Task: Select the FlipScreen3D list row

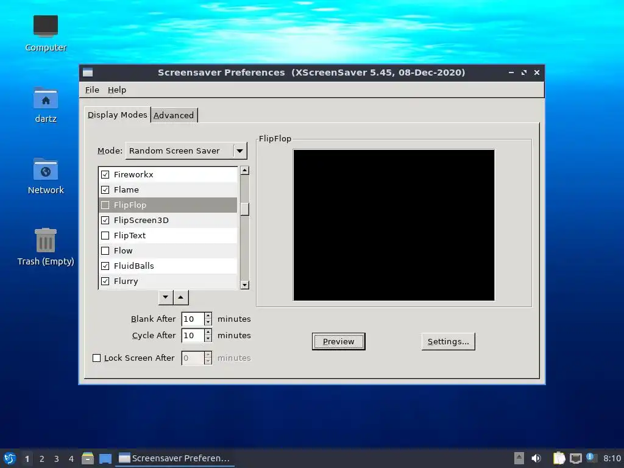Action: 168,220
